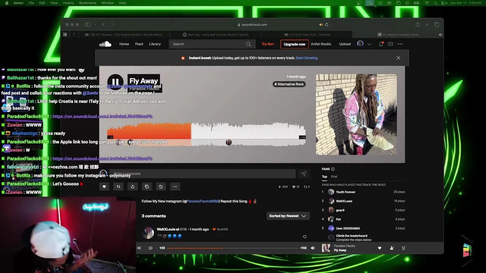This screenshot has height=273, width=486.
Task: Open the Fly Away cover artwork
Action: [x=356, y=115]
